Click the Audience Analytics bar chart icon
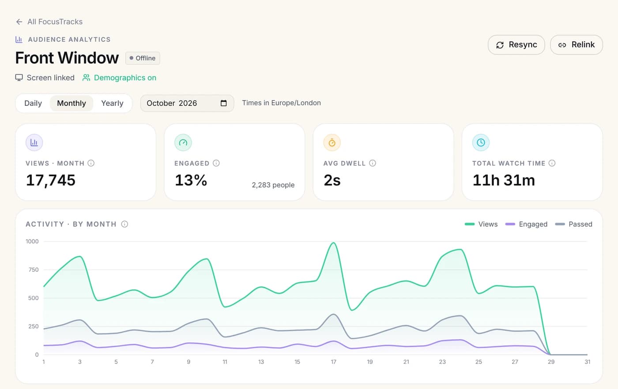 19,39
